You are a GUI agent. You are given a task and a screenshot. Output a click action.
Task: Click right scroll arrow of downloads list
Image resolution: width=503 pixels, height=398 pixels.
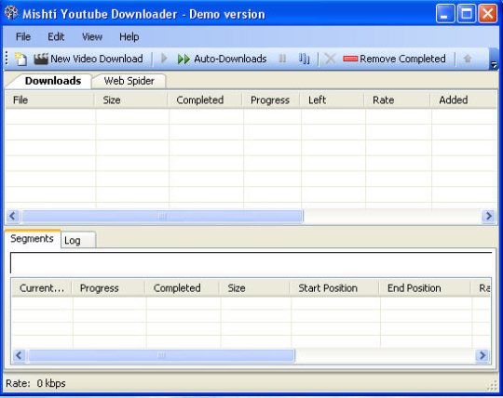point(489,216)
